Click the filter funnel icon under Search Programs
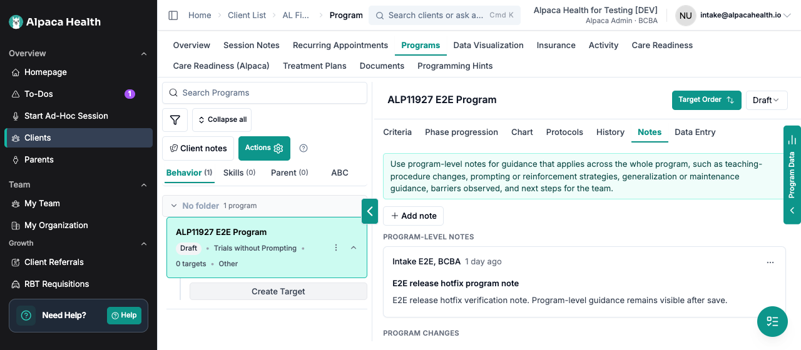This screenshot has width=801, height=350. (175, 119)
